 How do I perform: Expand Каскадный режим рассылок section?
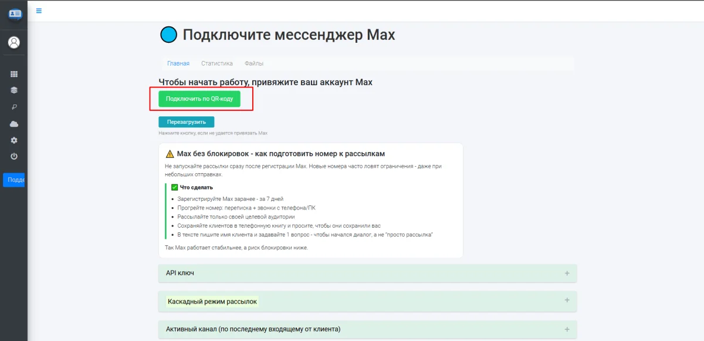pos(368,301)
